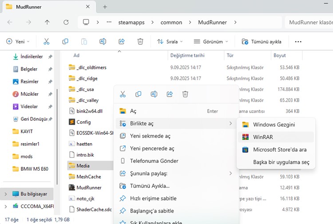The height and width of the screenshot is (224, 333).
Task: Click the greyed Paste icon in toolbar
Action: pos(84,41)
